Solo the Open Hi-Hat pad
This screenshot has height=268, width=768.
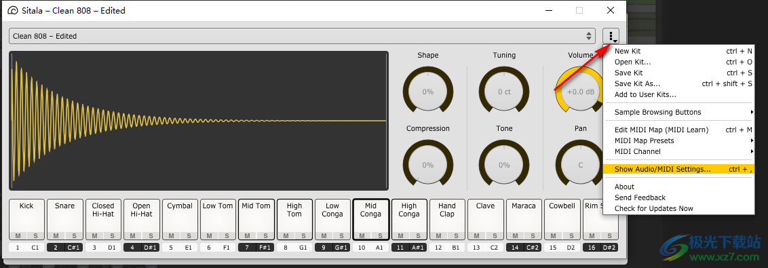(x=150, y=235)
